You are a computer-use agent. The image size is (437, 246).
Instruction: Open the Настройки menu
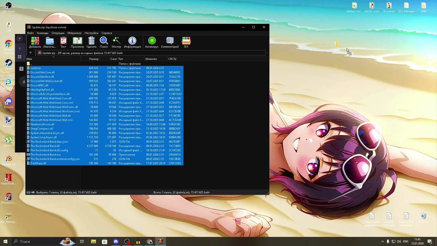tap(91, 33)
